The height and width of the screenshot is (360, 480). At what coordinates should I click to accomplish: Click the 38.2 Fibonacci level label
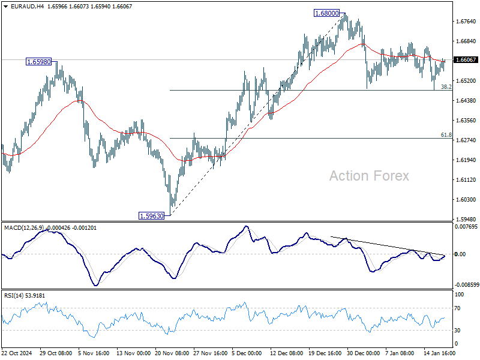tap(446, 87)
